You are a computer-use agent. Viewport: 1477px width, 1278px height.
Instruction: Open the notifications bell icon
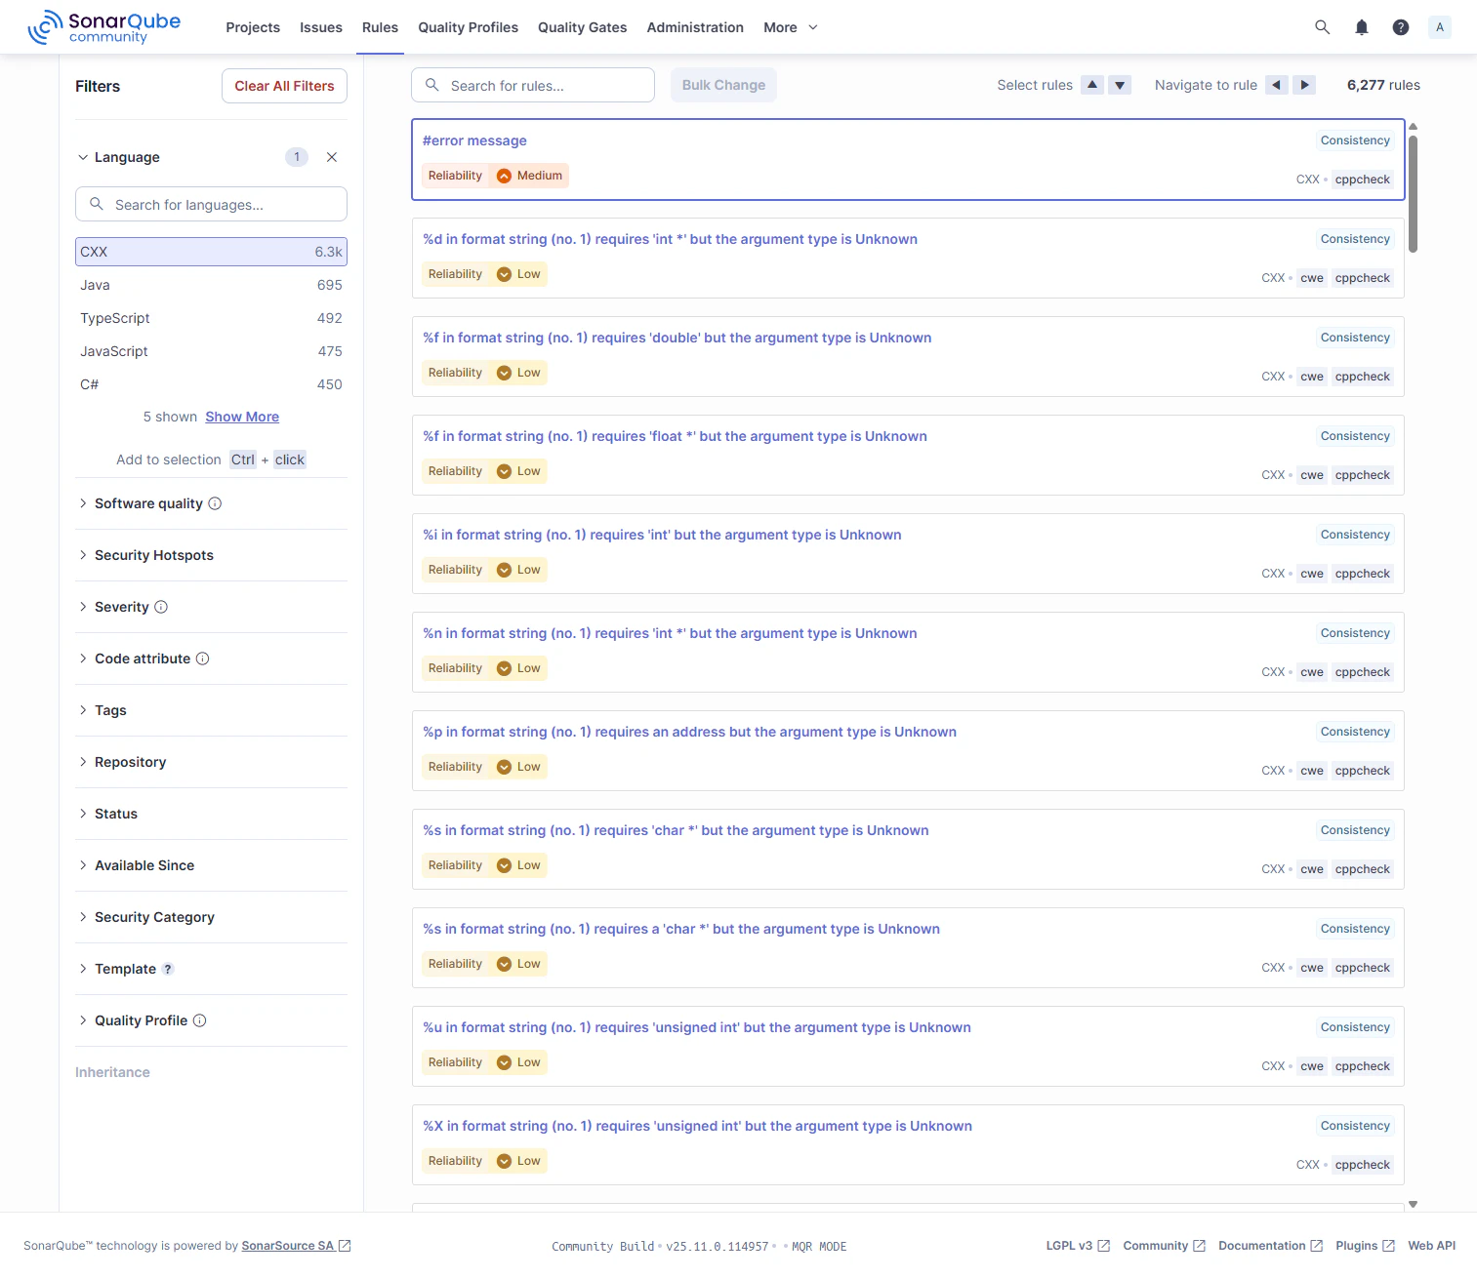point(1362,27)
